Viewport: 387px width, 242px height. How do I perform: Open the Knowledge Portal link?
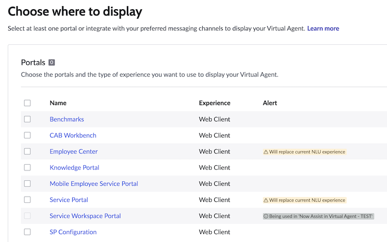74,168
